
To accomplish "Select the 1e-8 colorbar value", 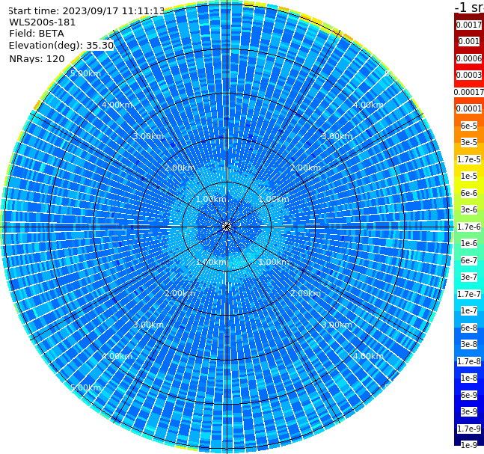I will 469,378.
